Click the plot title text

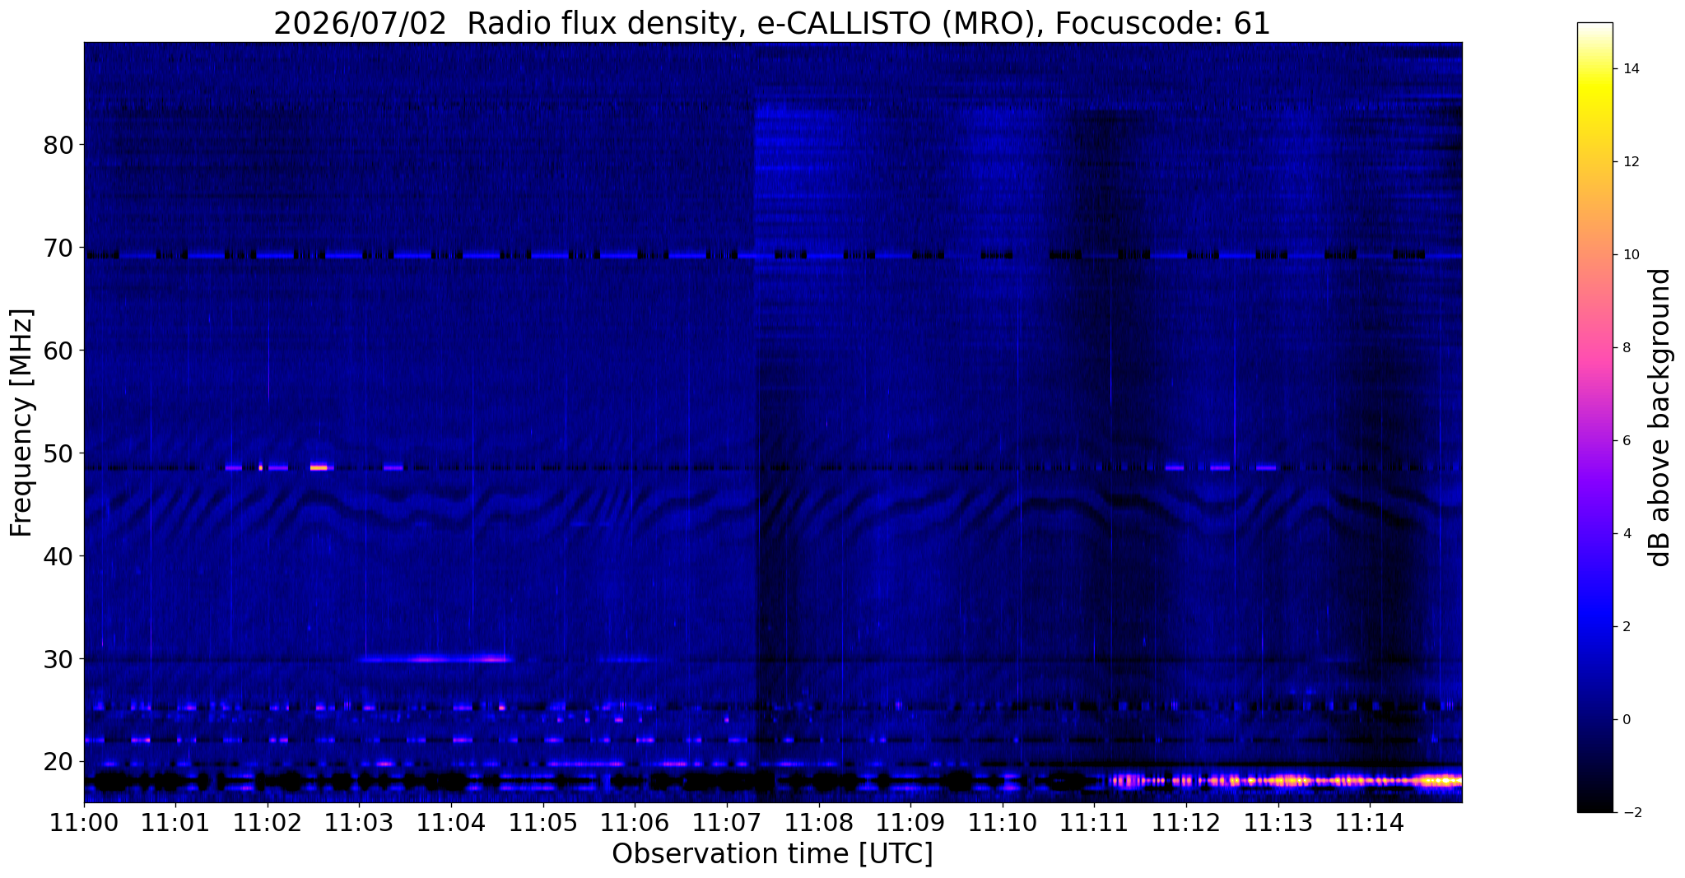[x=772, y=23]
